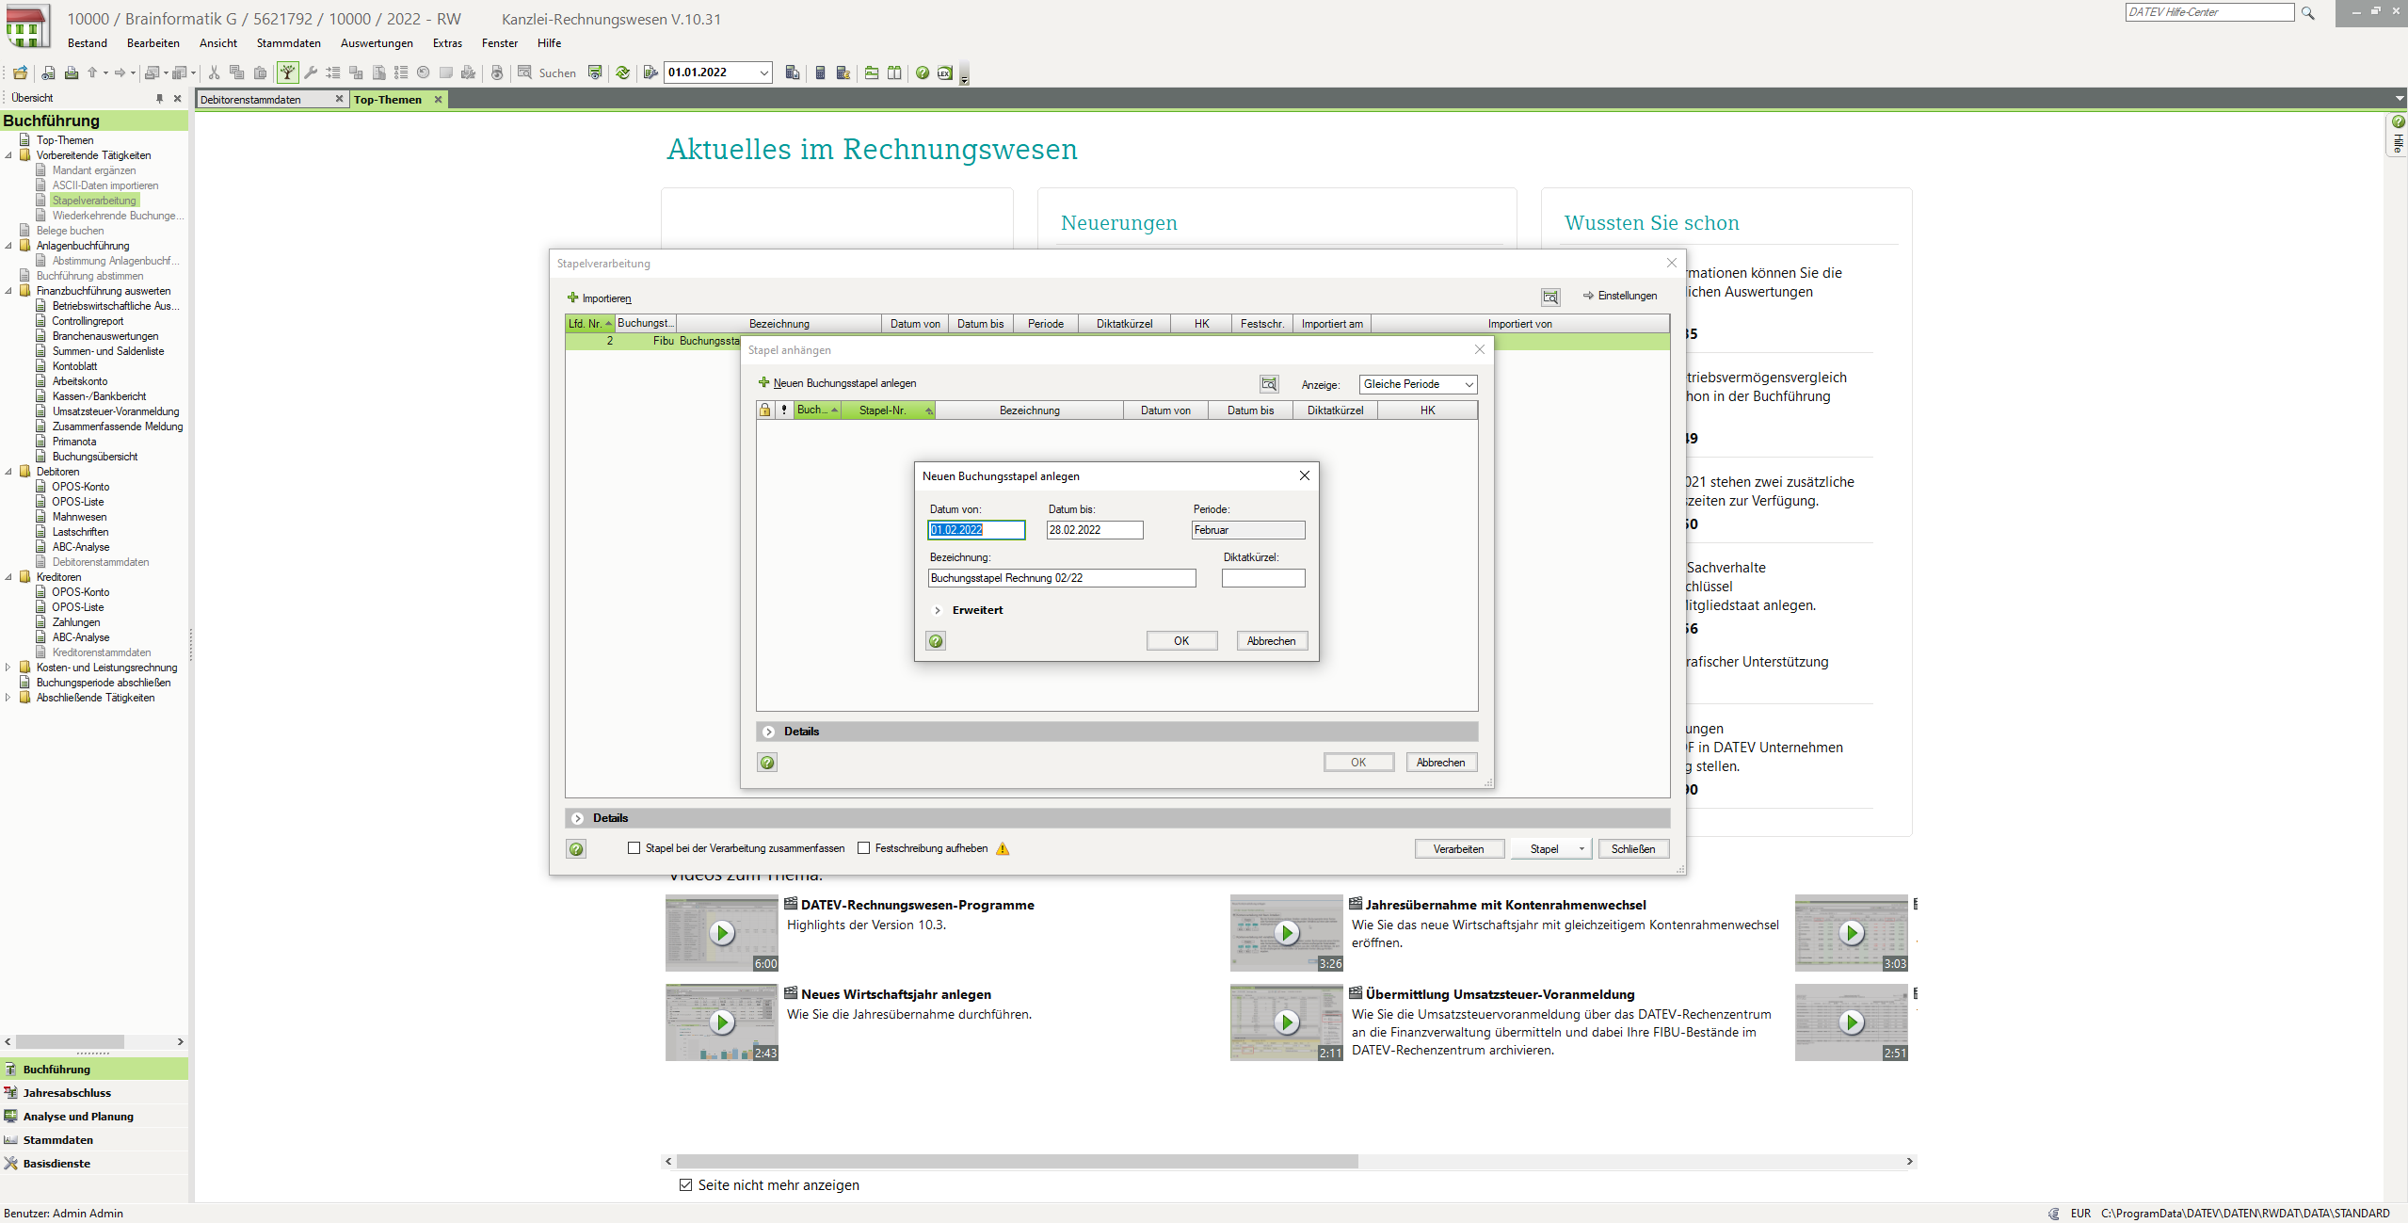
Task: Click the Importieren link
Action: (x=599, y=298)
